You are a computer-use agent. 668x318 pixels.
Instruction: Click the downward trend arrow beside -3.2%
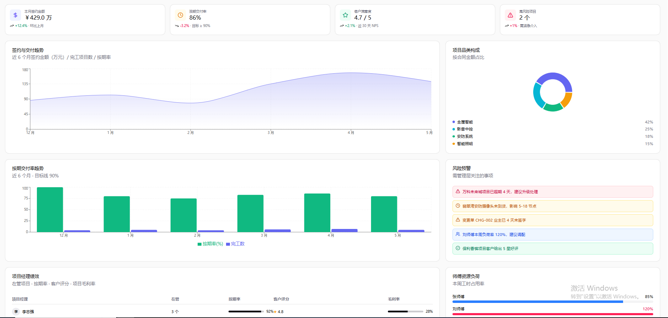click(177, 26)
